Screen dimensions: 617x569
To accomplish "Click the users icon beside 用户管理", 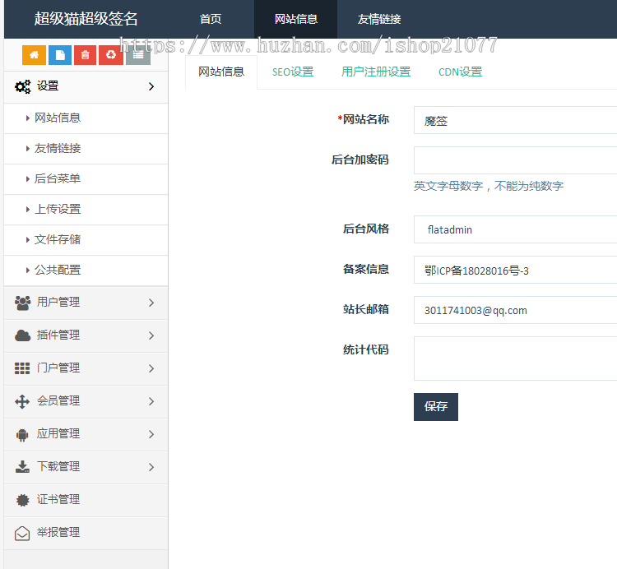I will [22, 303].
